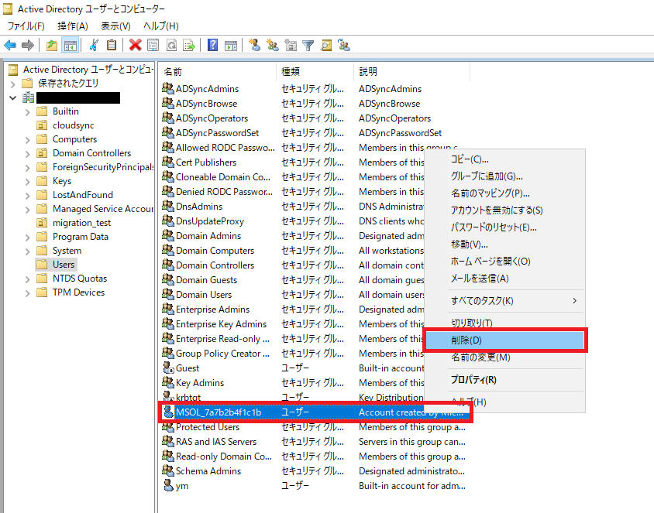The width and height of the screenshot is (654, 513).
Task: Expand the Managed Service Accounts node
Action: (28, 210)
